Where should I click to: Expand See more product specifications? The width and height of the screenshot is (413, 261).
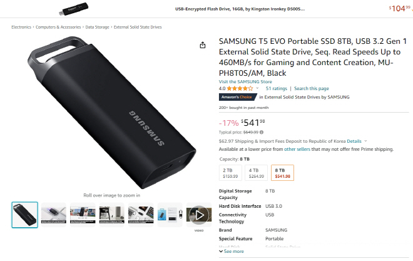click(233, 252)
